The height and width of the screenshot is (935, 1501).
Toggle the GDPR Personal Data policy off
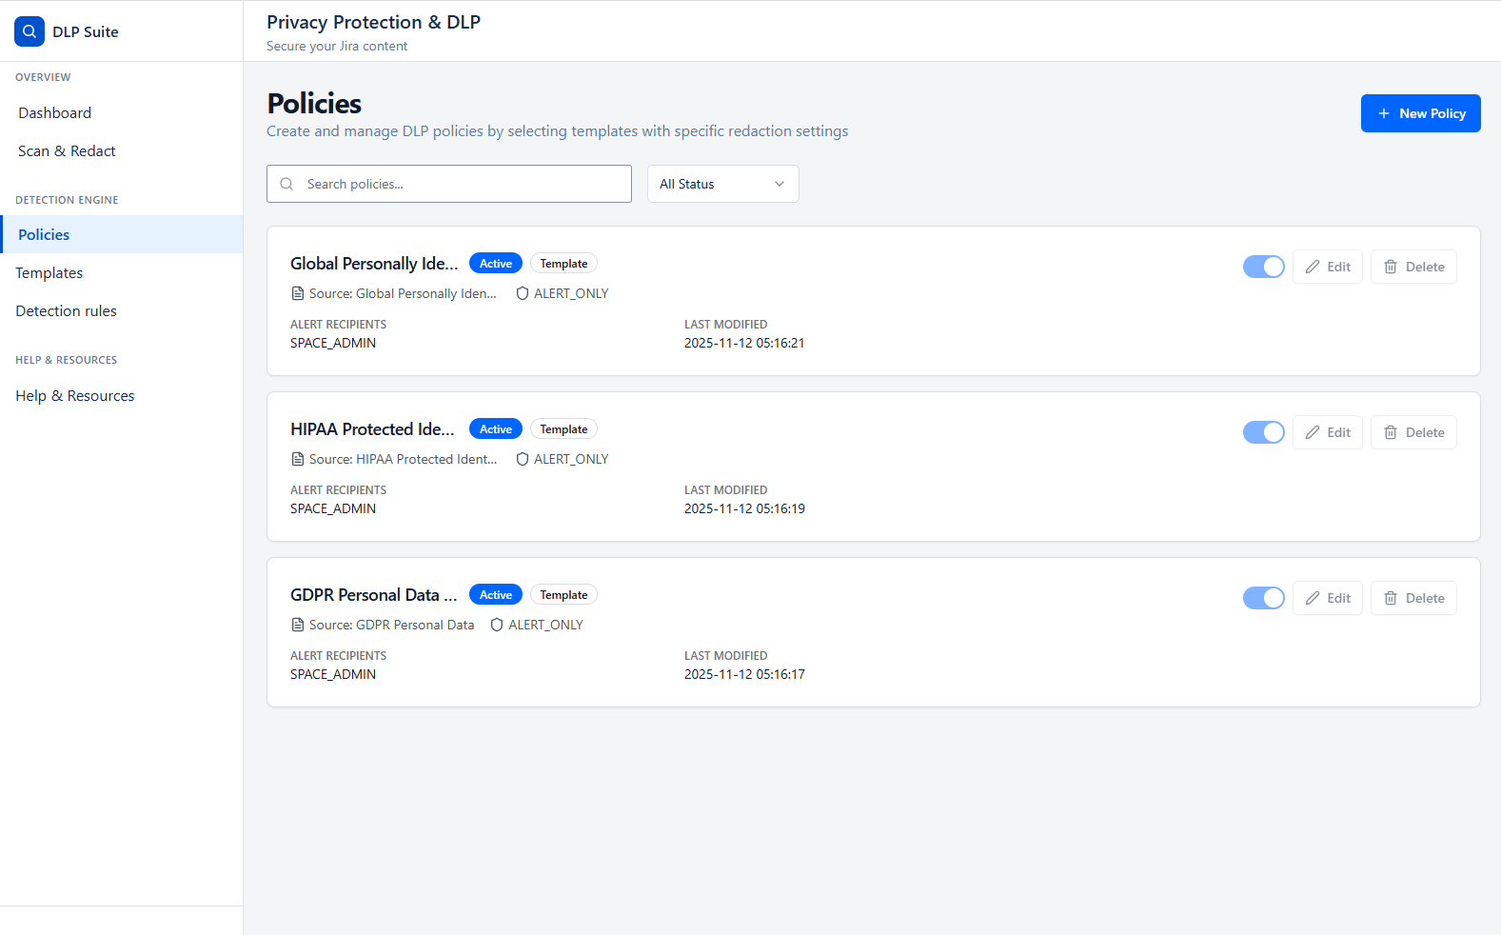point(1264,598)
